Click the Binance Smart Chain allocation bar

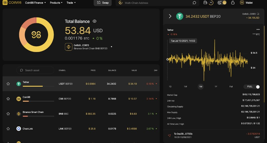coord(38,116)
